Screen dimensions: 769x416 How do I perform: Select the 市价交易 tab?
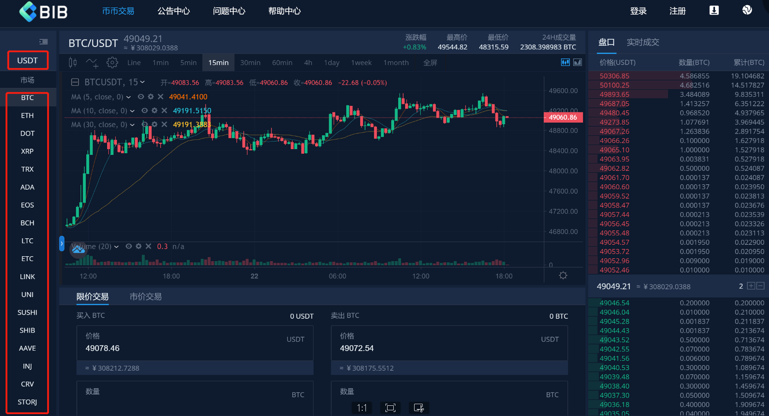[x=146, y=297]
